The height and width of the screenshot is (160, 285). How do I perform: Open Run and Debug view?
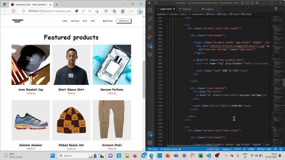(x=150, y=36)
